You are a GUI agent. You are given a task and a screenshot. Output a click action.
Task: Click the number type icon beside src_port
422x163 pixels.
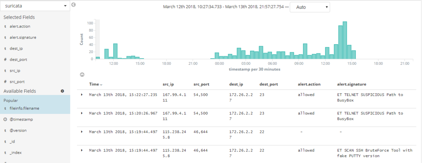[x=5, y=82]
